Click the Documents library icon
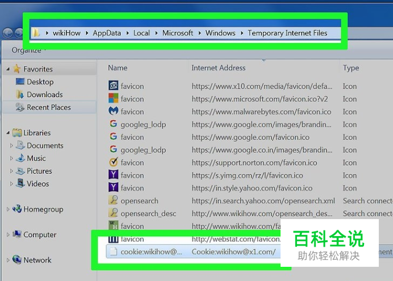Screen dimensions: 393x281 20,145
